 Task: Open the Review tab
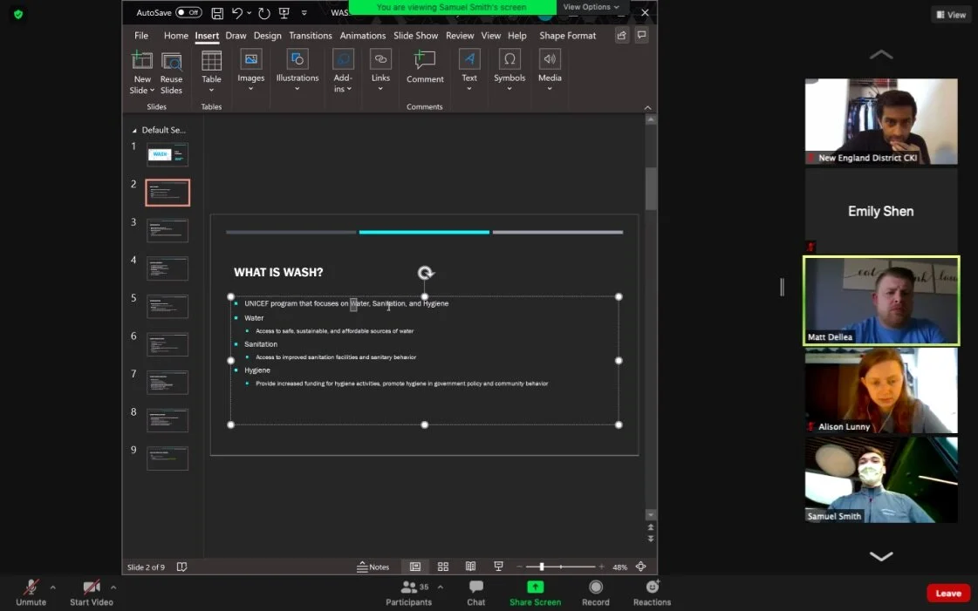pos(460,36)
